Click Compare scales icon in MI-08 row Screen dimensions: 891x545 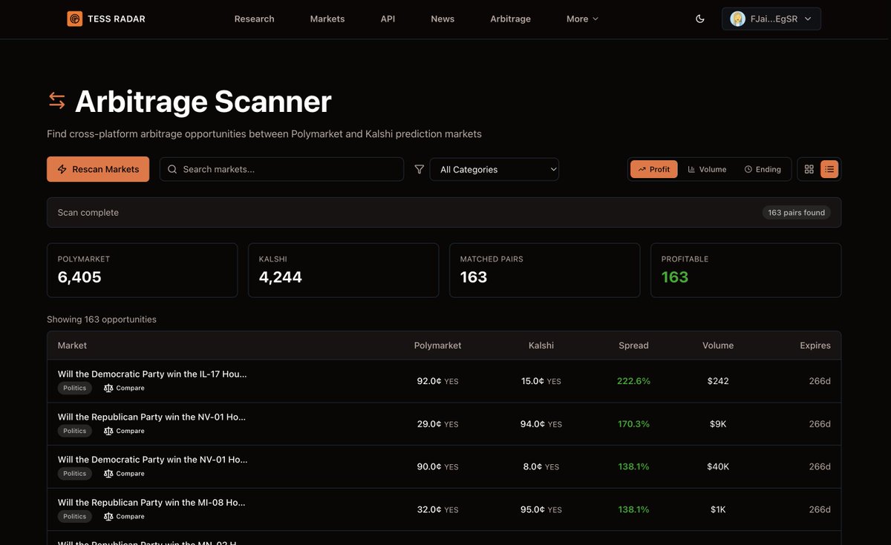(x=108, y=516)
